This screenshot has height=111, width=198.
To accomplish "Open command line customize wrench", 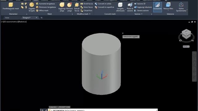I will click(46, 110).
